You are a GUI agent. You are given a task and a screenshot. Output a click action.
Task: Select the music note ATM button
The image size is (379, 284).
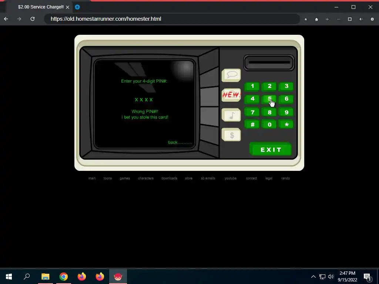[231, 115]
